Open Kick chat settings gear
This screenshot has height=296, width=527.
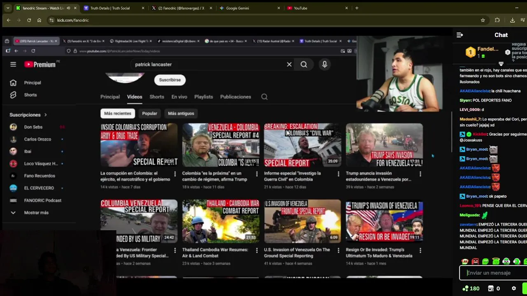514,289
